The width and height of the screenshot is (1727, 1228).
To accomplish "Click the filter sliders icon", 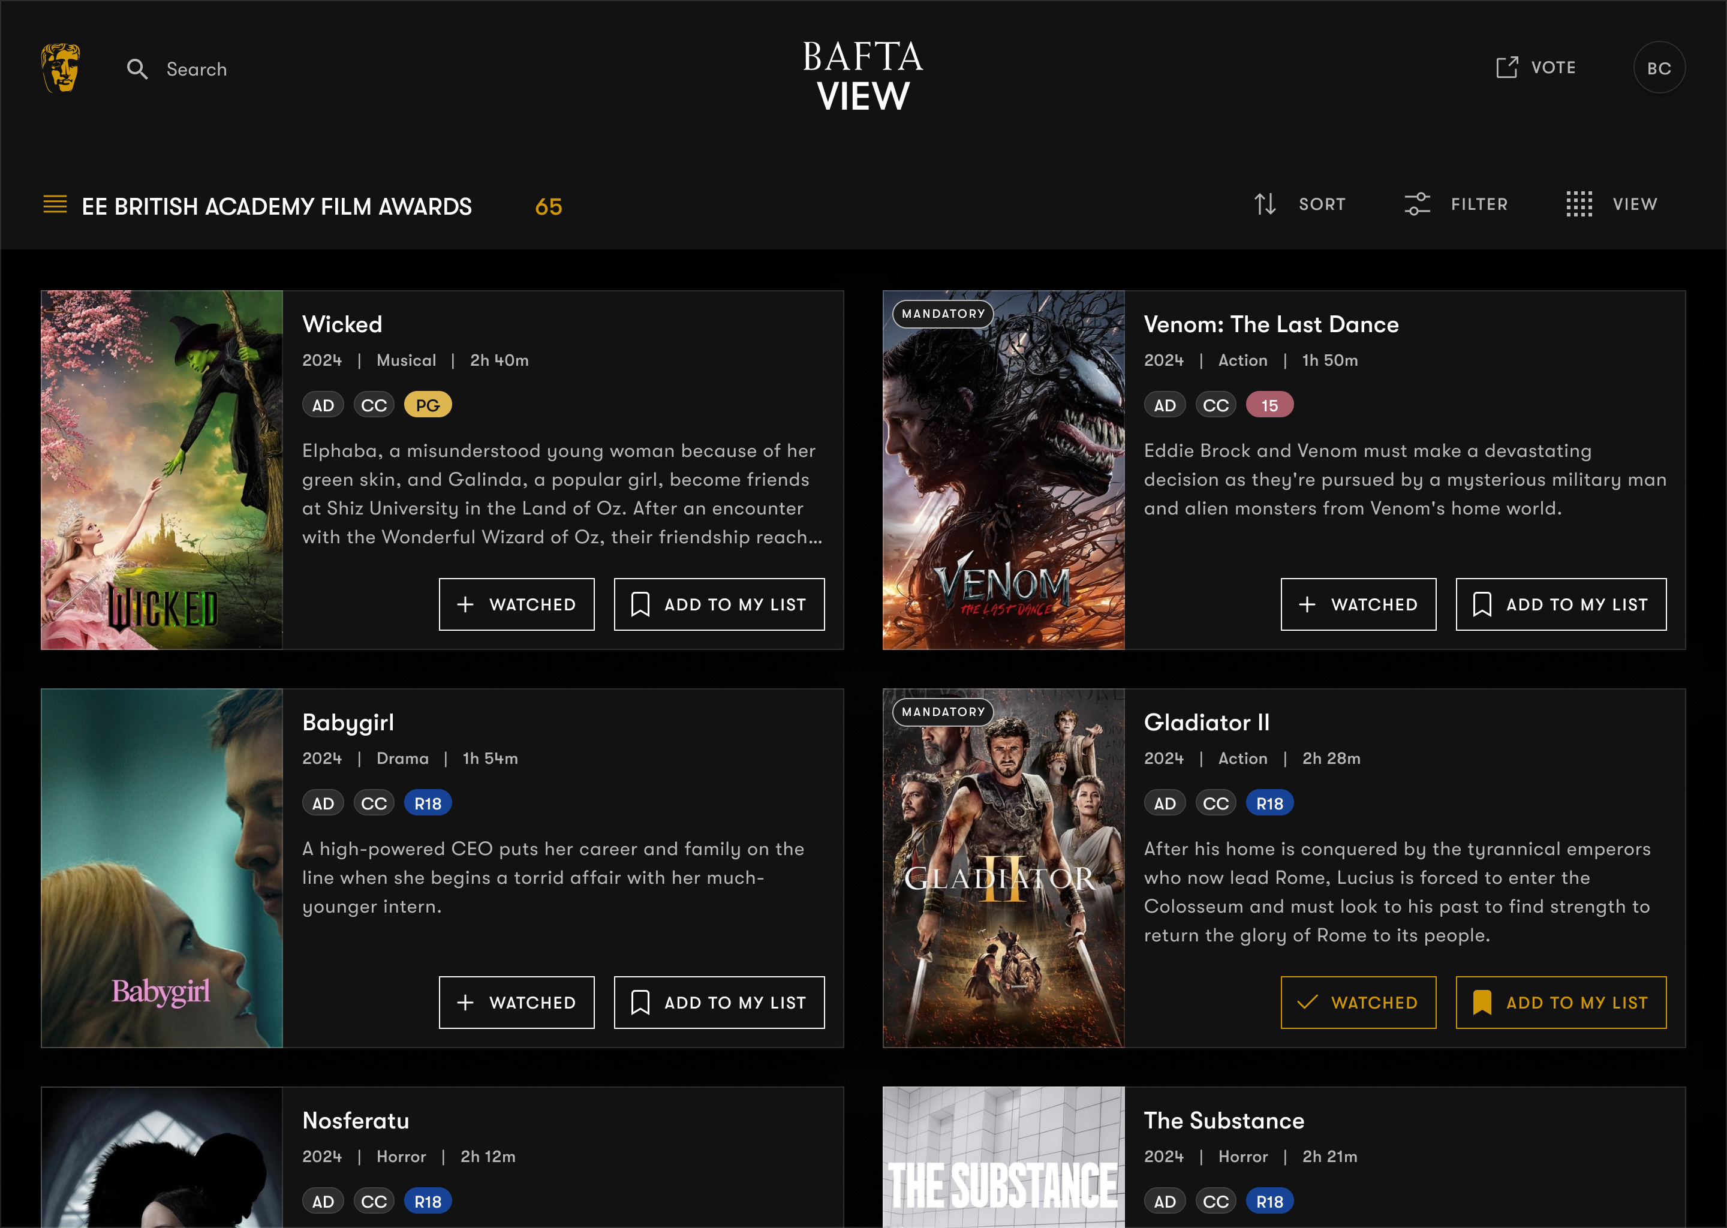I will coord(1417,204).
